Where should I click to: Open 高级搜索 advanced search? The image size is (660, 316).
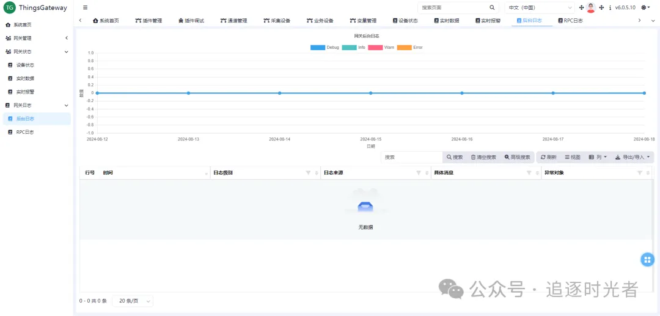pos(518,157)
